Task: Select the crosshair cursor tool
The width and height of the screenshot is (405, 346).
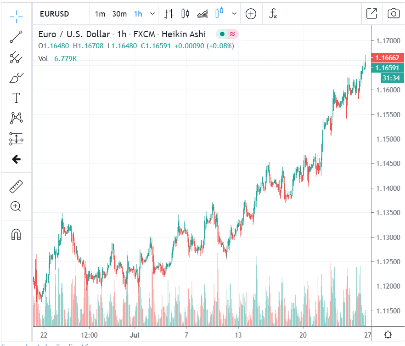Action: coord(16,17)
